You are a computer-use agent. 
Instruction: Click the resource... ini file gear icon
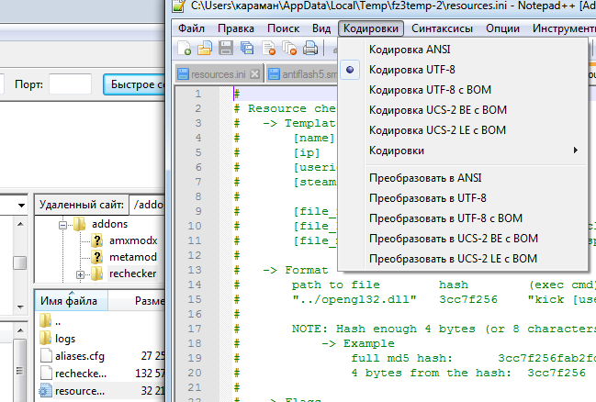pyautogui.click(x=46, y=391)
